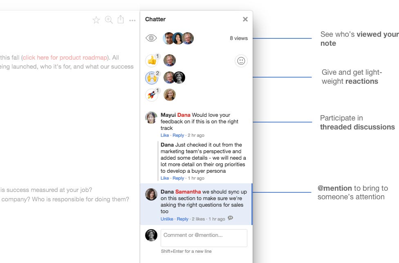Click the Dana mention in Mayui's comment
The height and width of the screenshot is (263, 399).
coord(184,115)
